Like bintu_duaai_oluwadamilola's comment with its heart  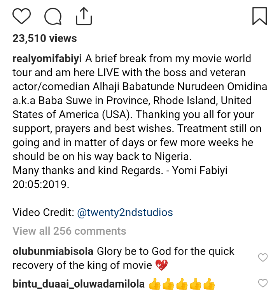tap(263, 283)
